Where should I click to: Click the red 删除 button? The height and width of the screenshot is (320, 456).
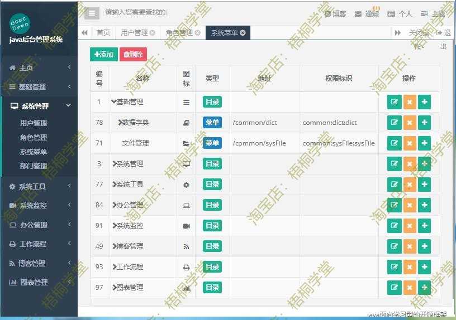coord(133,54)
